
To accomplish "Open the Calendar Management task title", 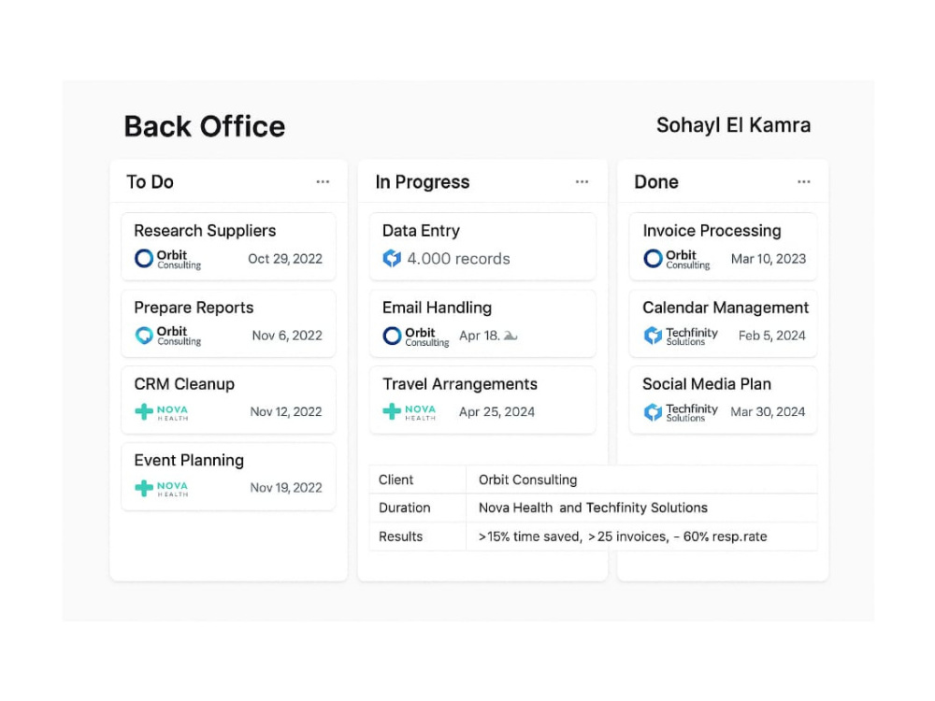I will (x=726, y=308).
